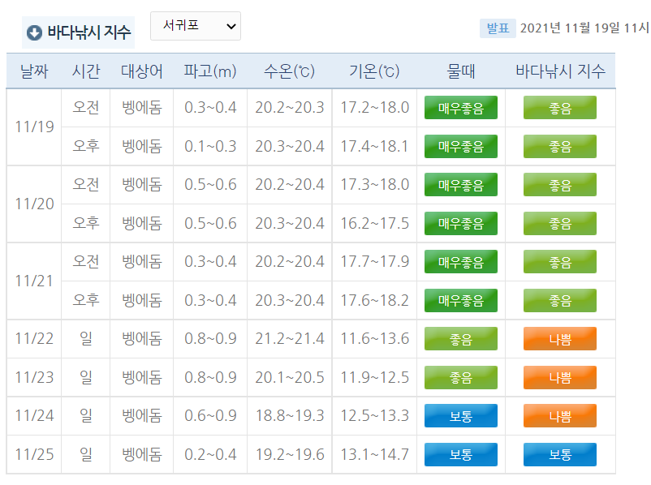Click 좋음 fishing index badge for 11/20 오후
Screen dimensions: 651x485
click(x=560, y=224)
